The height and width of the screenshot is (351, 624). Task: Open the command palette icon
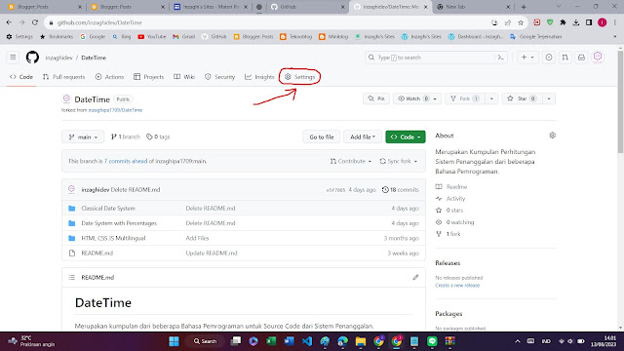[x=500, y=58]
